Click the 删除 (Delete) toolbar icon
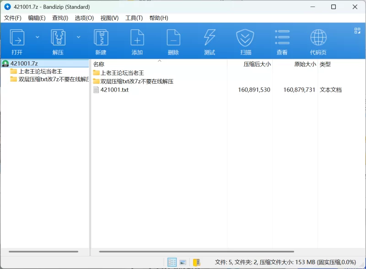This screenshot has width=366, height=269. [173, 41]
